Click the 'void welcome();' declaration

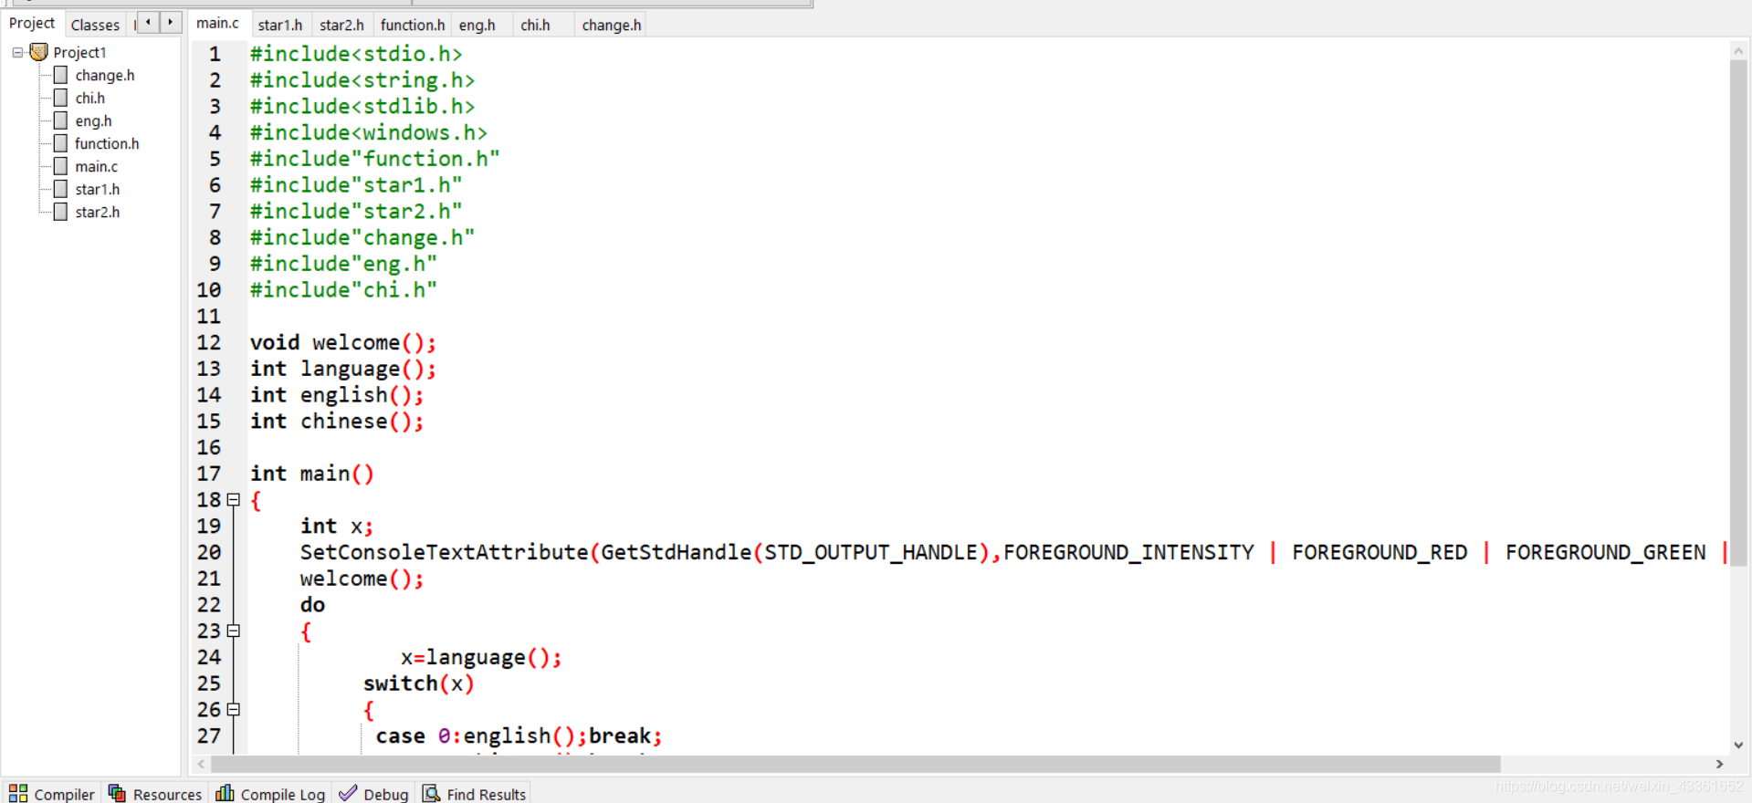pos(343,342)
